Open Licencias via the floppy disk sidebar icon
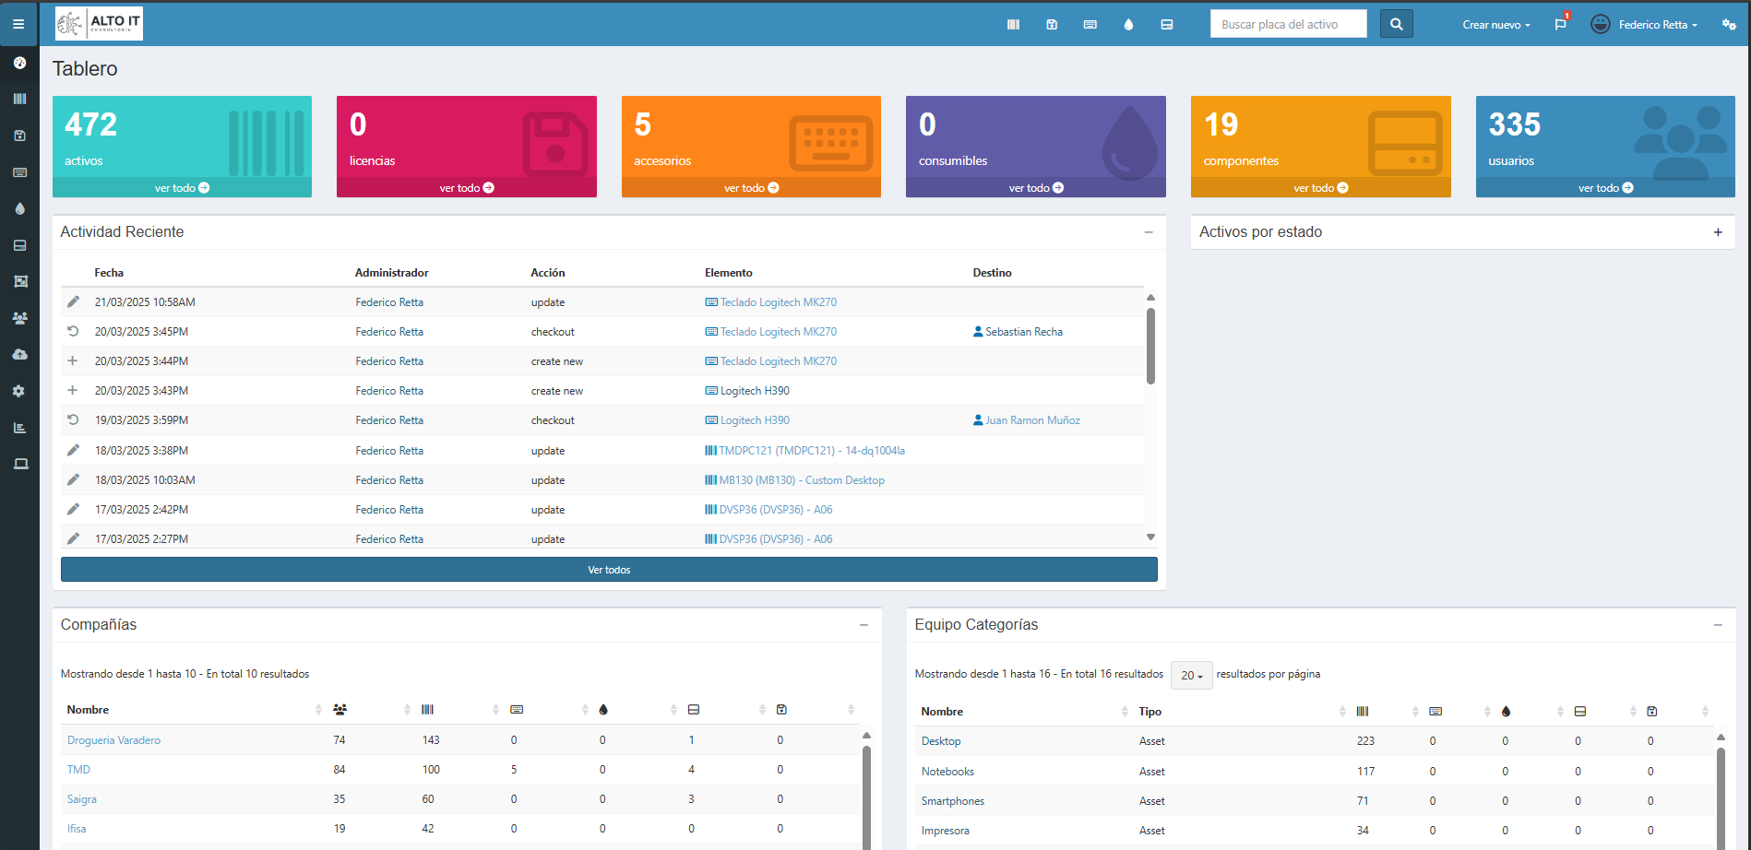Screen dimensions: 1751x850 click(19, 136)
